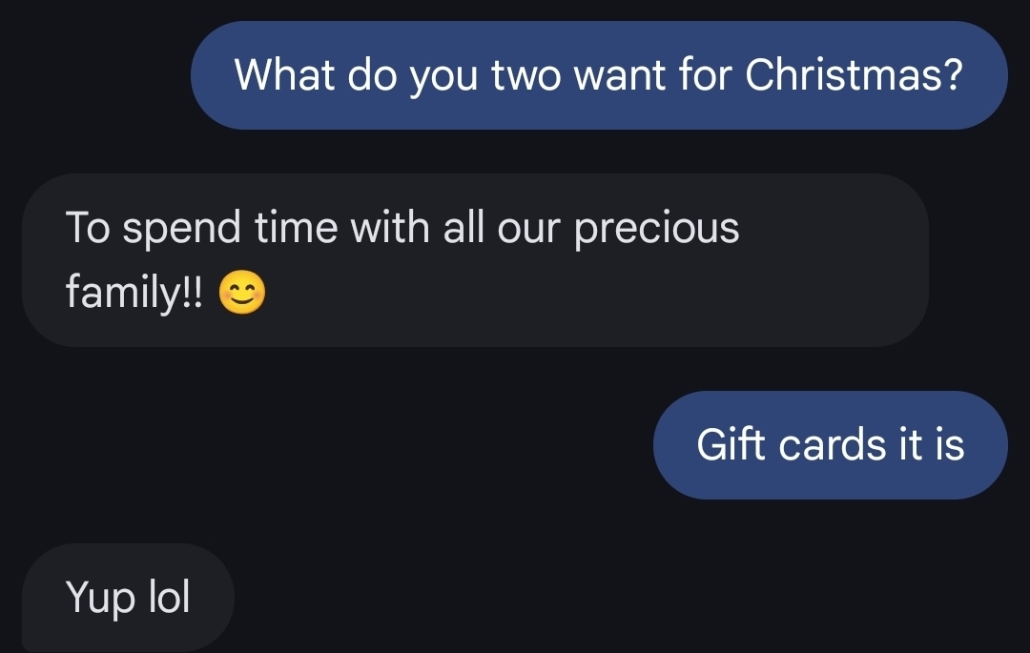Tap the "What do you two want" message bubble
This screenshot has height=653, width=1030.
tap(599, 75)
